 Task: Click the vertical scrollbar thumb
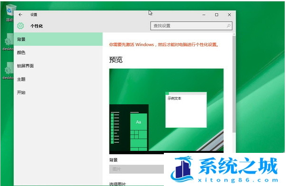[234, 84]
